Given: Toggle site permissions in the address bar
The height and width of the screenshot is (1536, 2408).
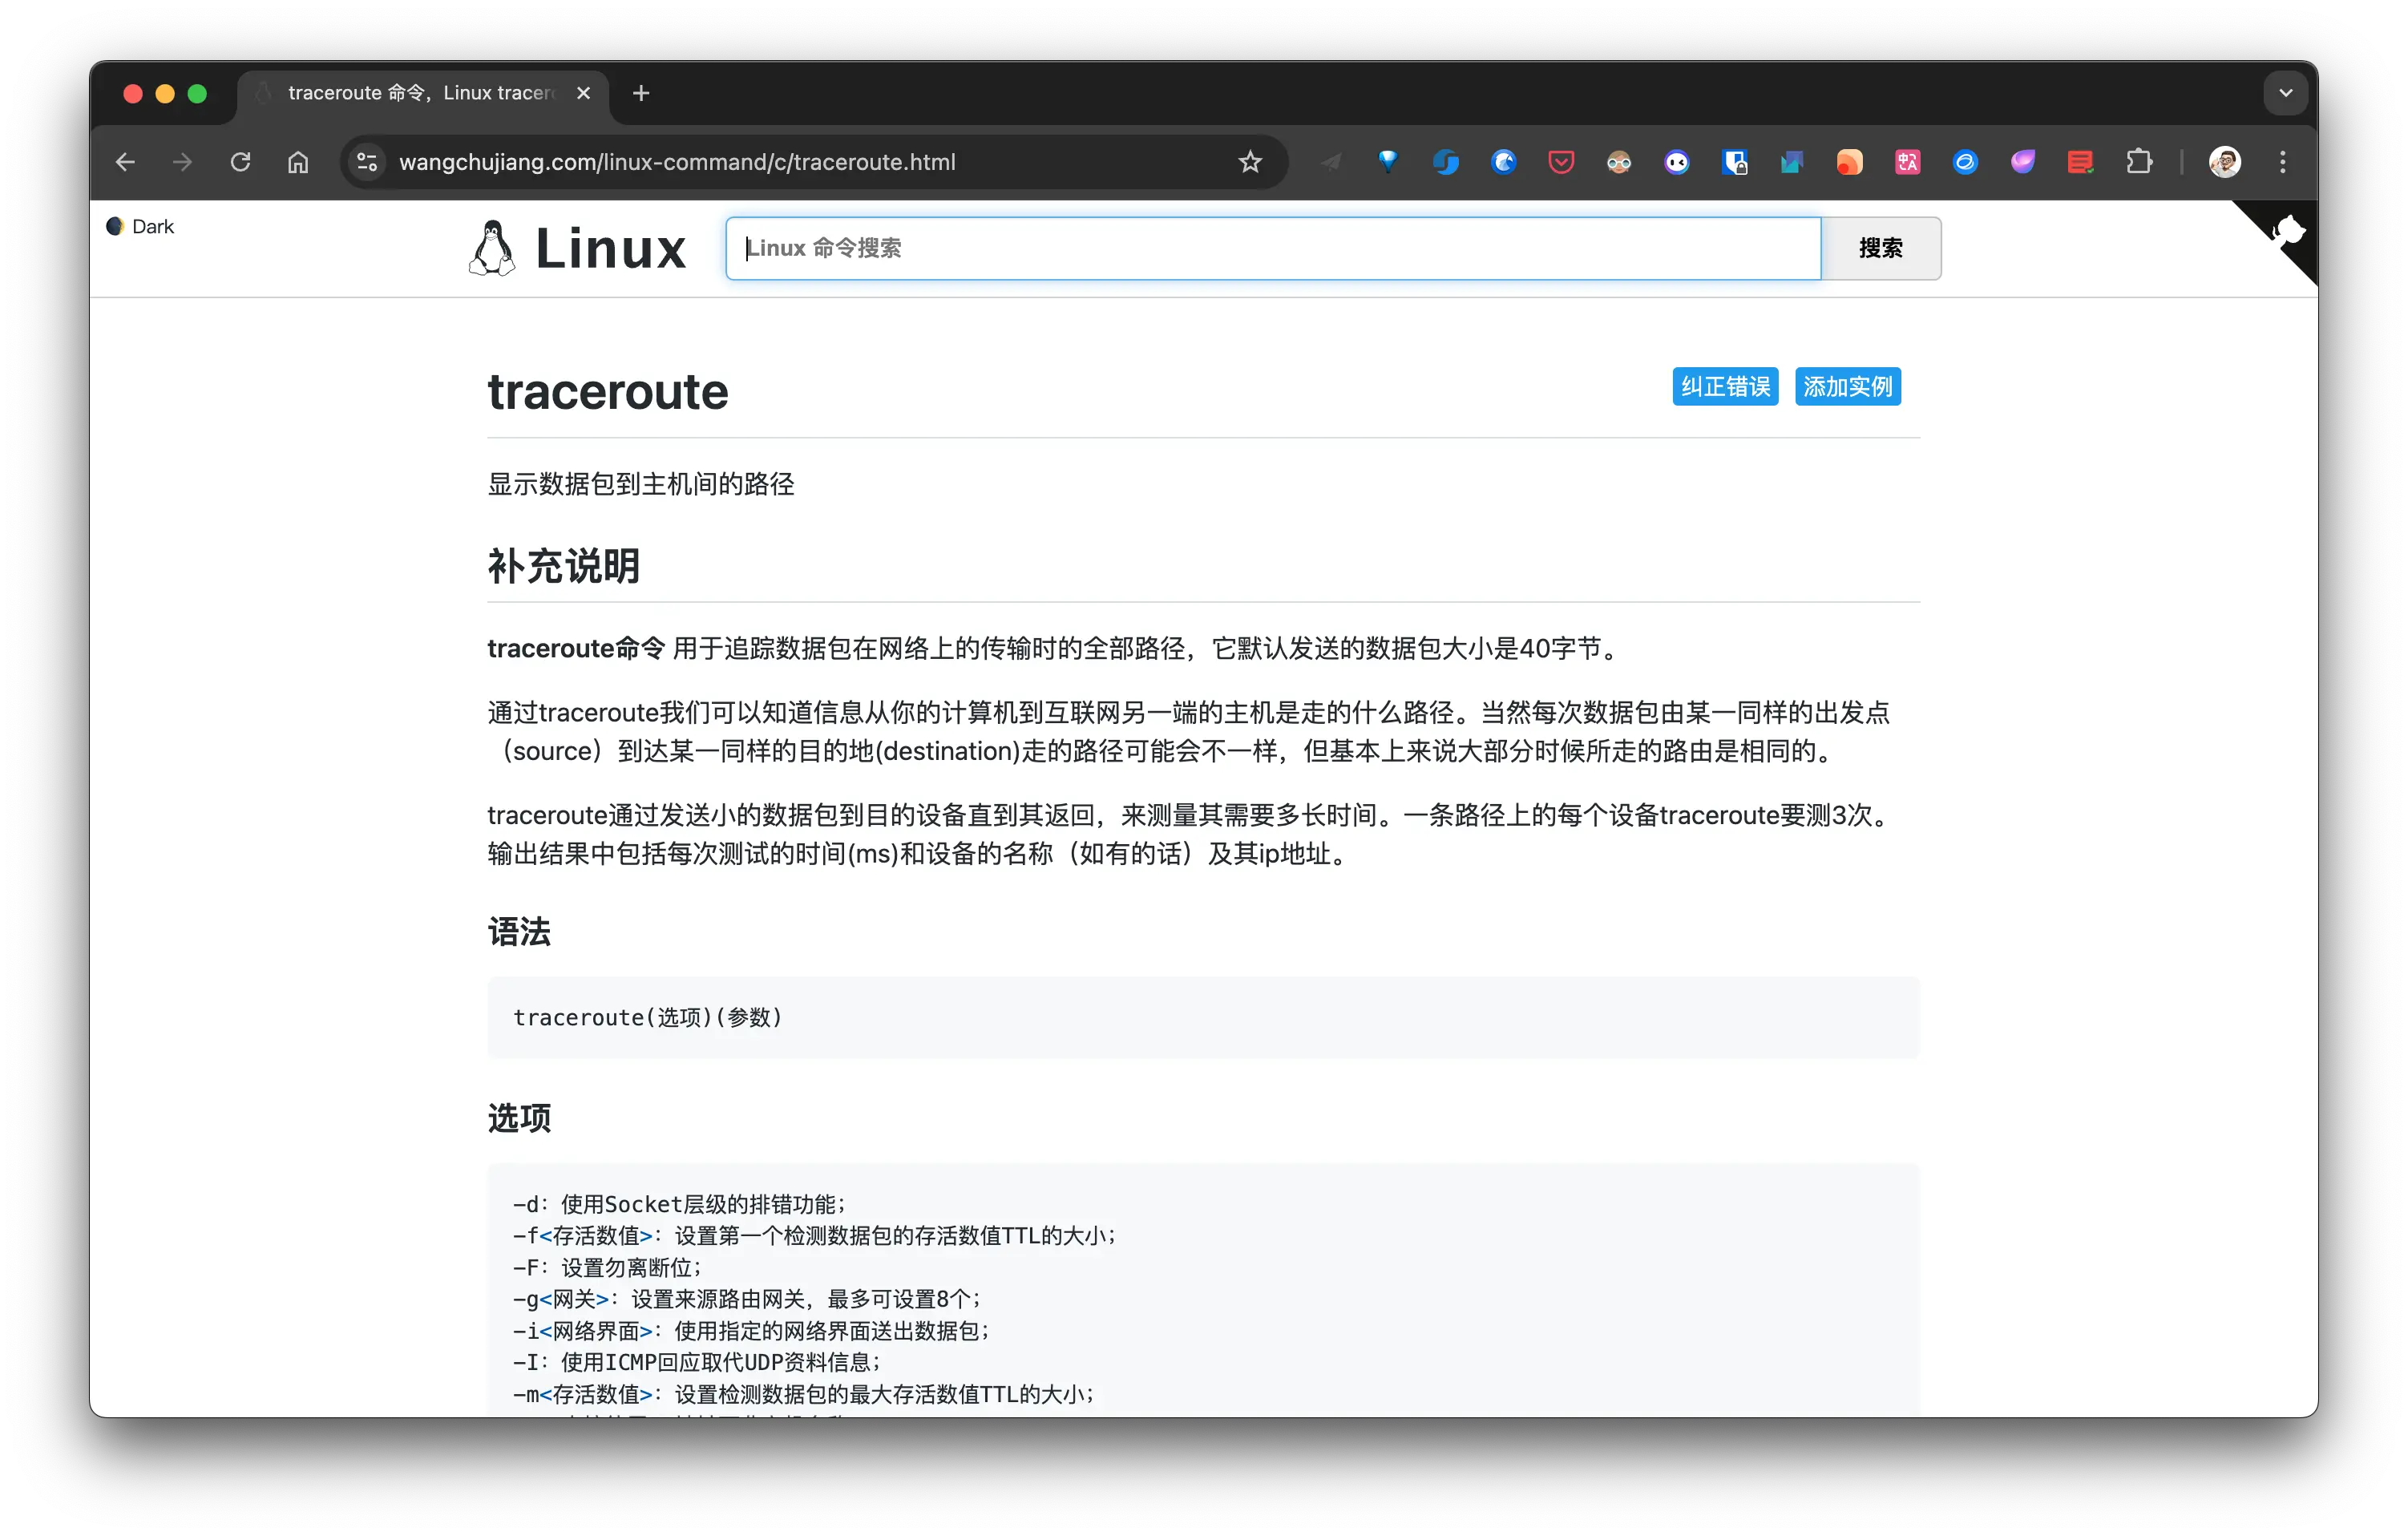Looking at the screenshot, I should tap(367, 161).
